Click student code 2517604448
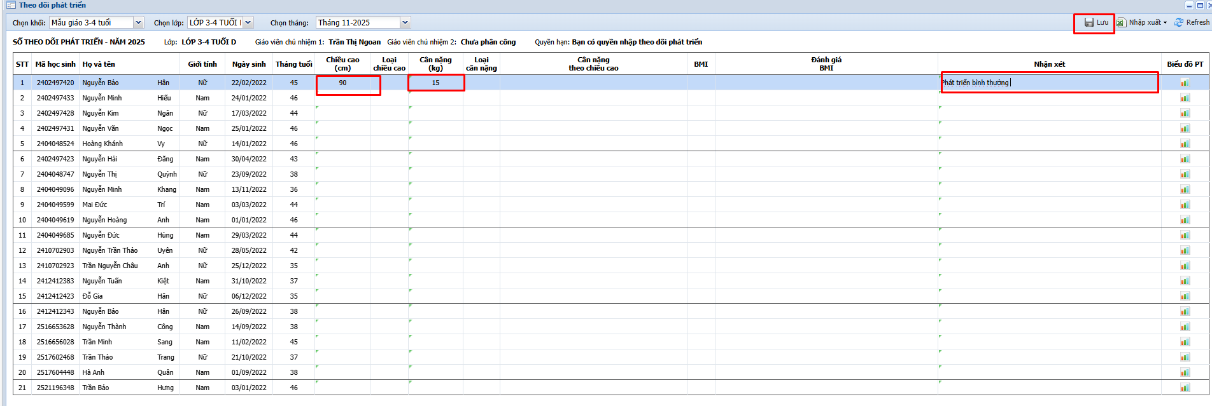Image resolution: width=1212 pixels, height=406 pixels. tap(55, 372)
